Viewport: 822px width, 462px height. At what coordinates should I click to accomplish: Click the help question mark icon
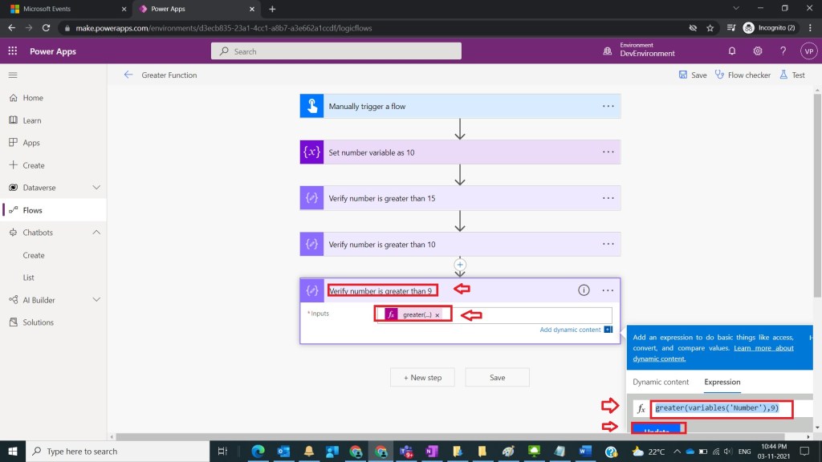click(x=783, y=51)
